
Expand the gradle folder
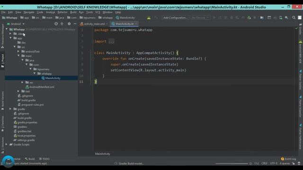(x=10, y=109)
